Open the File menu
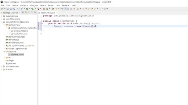Screen dimensions: 188x105 click(3, 5)
